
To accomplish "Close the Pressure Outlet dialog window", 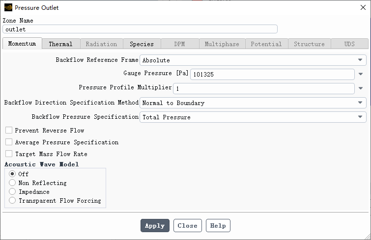I will (363, 7).
